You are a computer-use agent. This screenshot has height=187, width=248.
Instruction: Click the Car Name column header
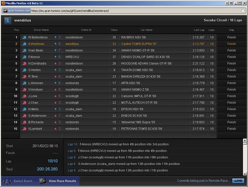click(147, 30)
